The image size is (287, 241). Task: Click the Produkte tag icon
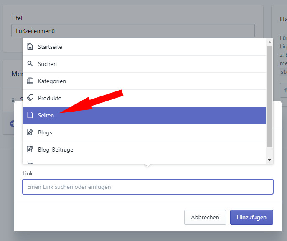[30, 98]
